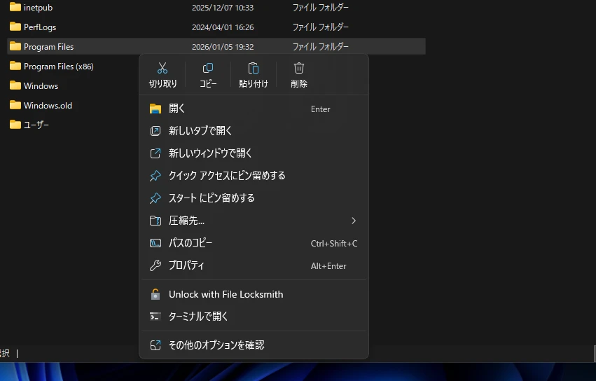Expand the 圧縮先 submenu arrow
Viewport: 596px width, 381px height.
coord(354,221)
